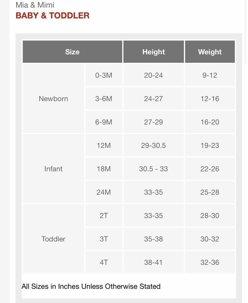Click the 12M size cell
The image size is (248, 303).
[104, 145]
